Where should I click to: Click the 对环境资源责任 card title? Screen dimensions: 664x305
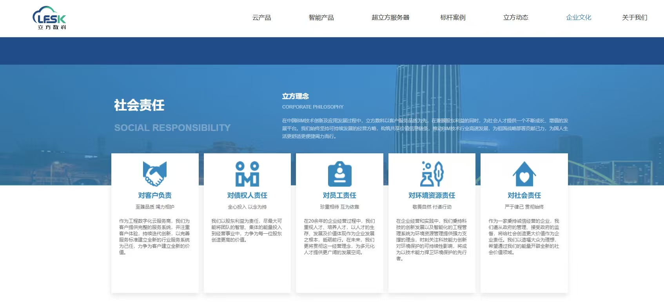point(432,195)
